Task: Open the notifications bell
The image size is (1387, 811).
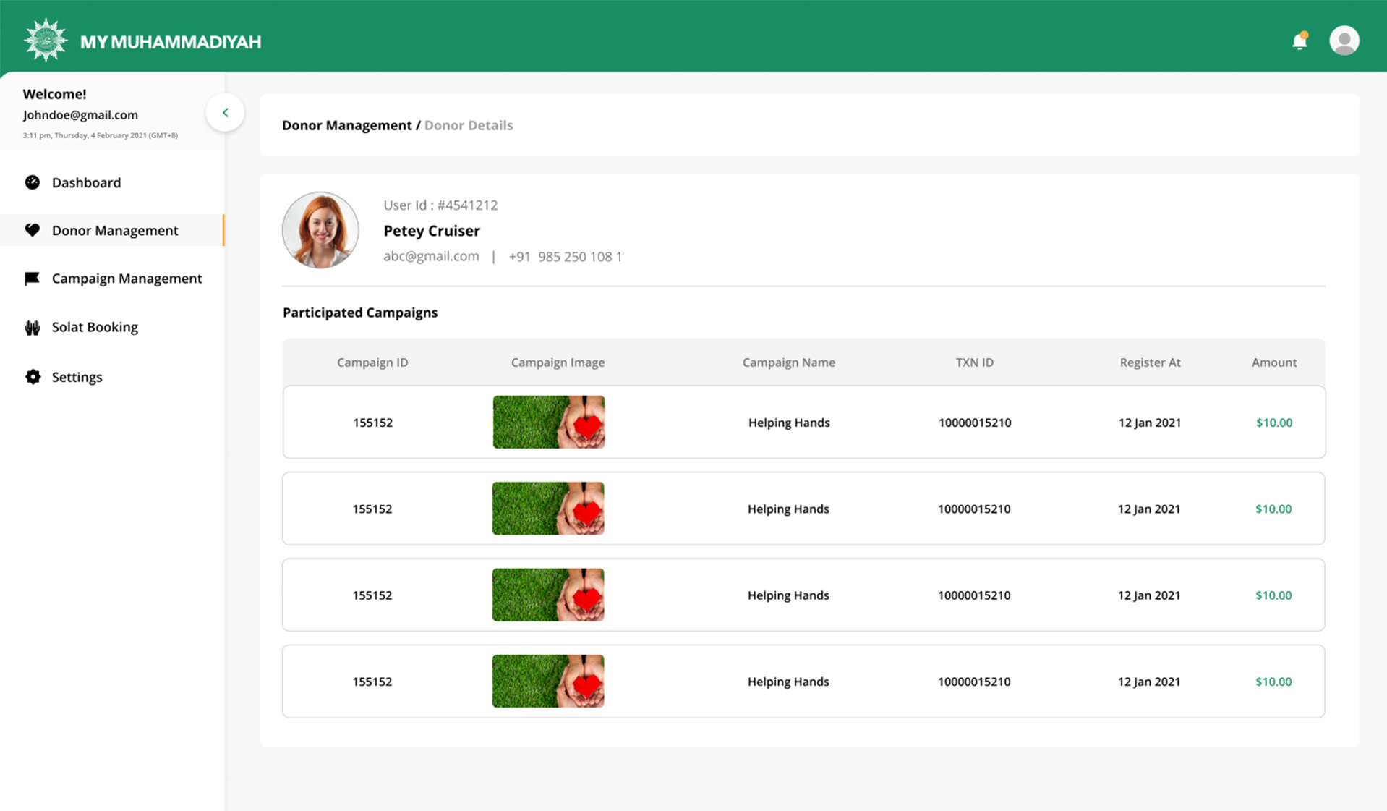Action: coord(1299,41)
